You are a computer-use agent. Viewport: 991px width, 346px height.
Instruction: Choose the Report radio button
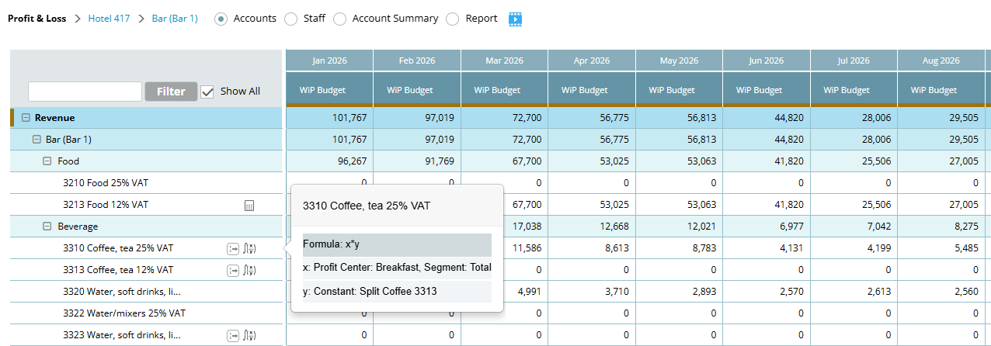[x=453, y=19]
